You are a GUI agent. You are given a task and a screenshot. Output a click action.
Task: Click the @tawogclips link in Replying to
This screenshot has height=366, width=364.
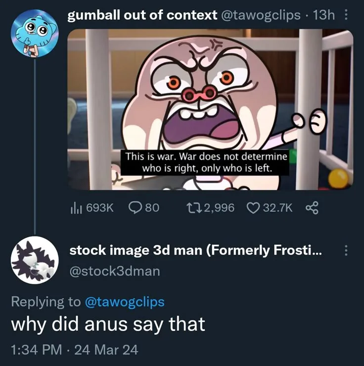point(125,302)
